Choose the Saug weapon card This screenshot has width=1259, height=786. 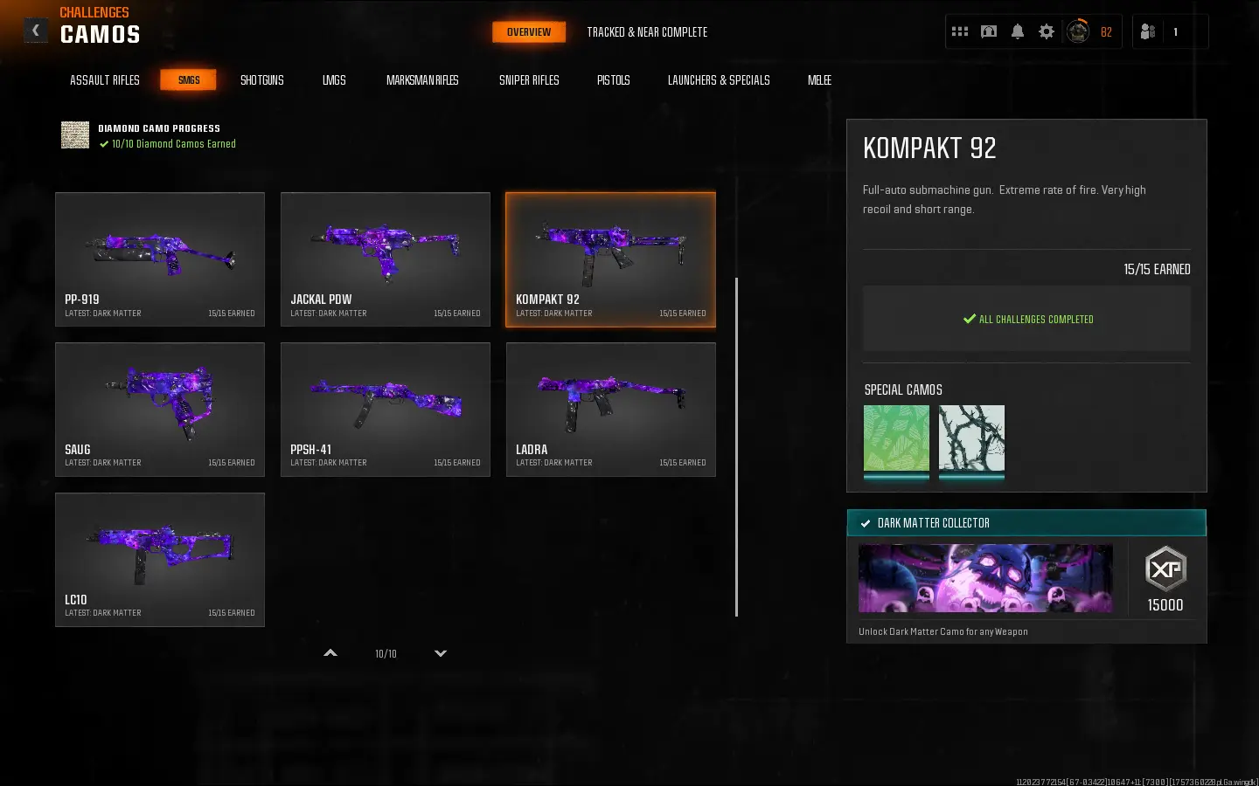pyautogui.click(x=160, y=410)
